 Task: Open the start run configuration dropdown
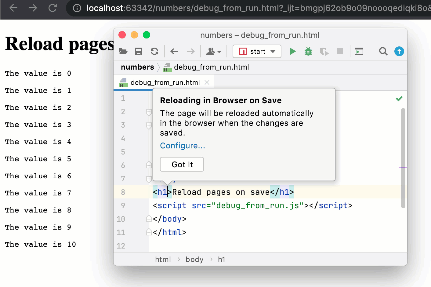pyautogui.click(x=273, y=51)
